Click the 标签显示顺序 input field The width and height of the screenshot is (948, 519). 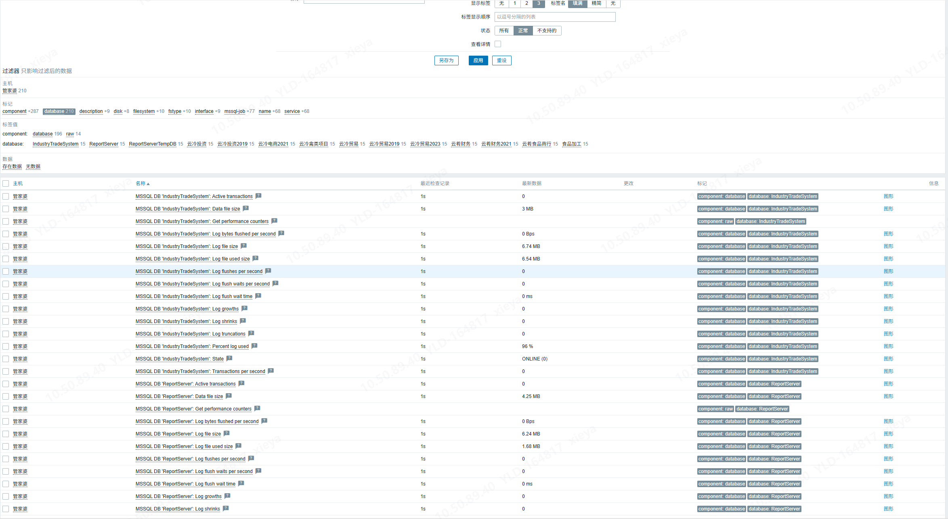pos(555,17)
